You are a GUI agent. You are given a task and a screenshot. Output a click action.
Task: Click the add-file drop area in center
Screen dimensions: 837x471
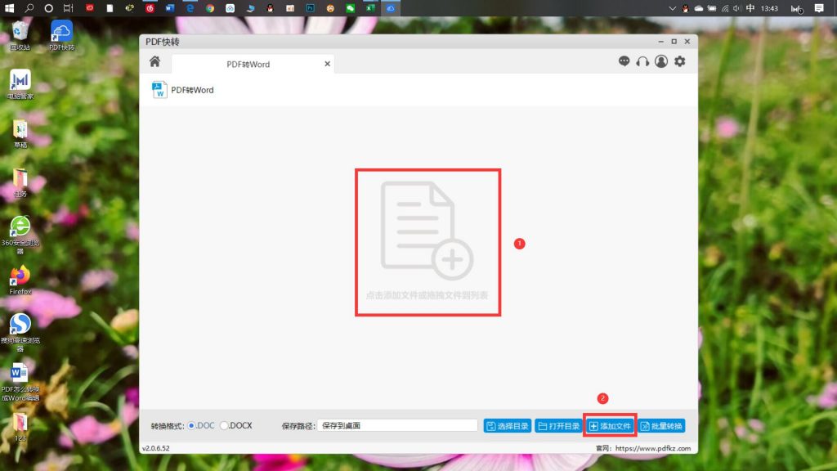tap(427, 242)
